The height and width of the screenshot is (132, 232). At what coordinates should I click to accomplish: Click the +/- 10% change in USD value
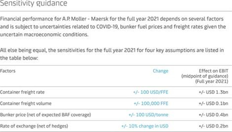point(145,126)
